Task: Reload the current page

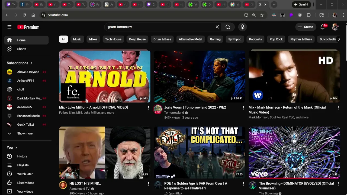Action: tap(24, 15)
